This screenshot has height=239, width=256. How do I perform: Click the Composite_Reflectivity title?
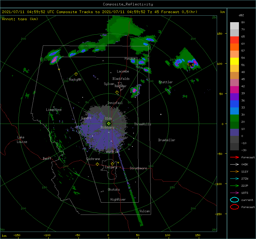128,4
